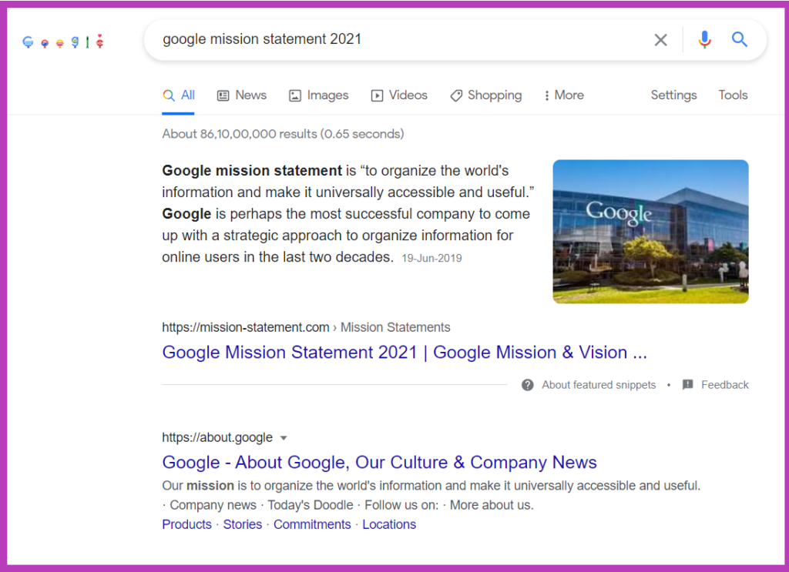
Task: Click the price-tag icon beside Shopping
Action: pyautogui.click(x=455, y=95)
